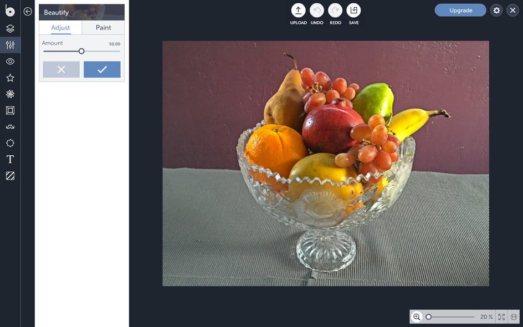This screenshot has height=327, width=523.
Task: Open the Layers panel in sidebar
Action: pos(10,29)
